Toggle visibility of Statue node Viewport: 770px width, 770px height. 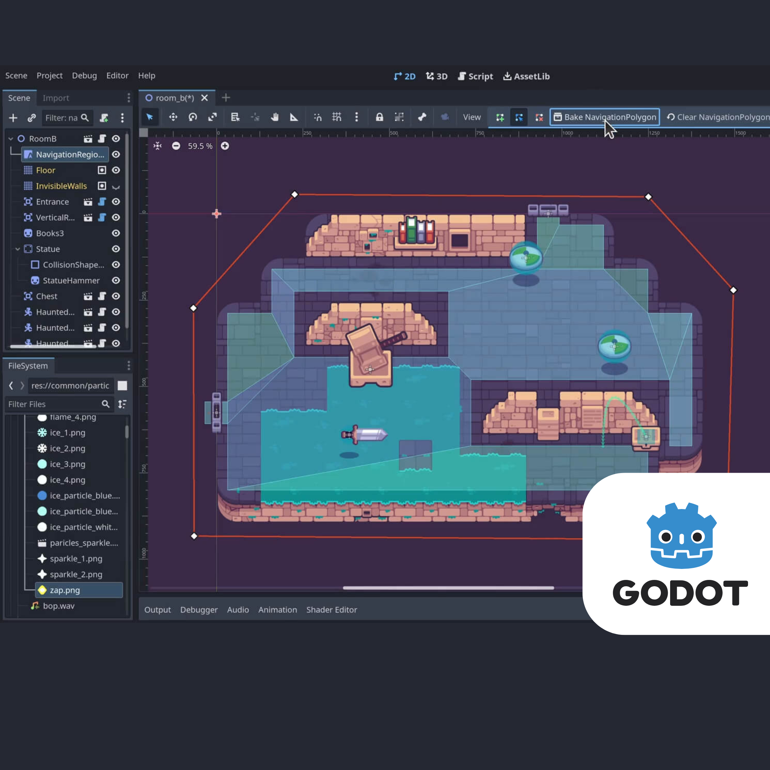pos(116,249)
